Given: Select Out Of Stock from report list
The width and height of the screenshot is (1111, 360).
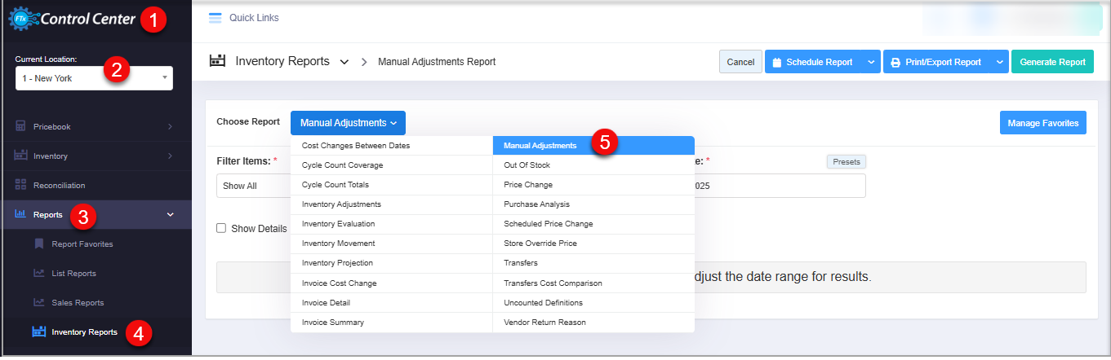Looking at the screenshot, I should coord(527,165).
